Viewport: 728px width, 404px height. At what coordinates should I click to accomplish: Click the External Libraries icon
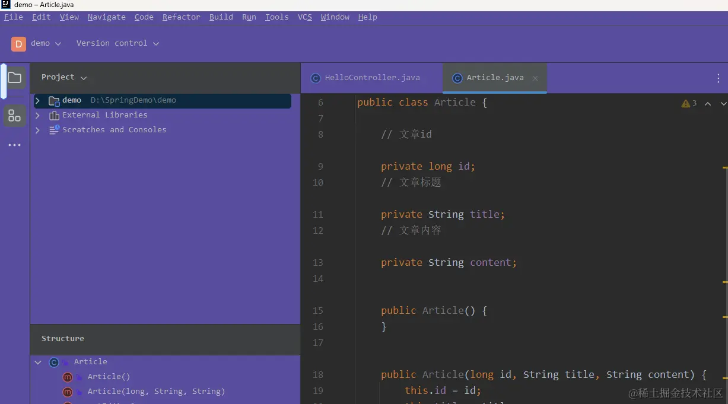54,115
